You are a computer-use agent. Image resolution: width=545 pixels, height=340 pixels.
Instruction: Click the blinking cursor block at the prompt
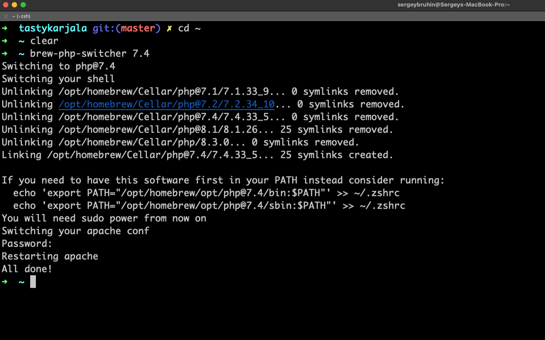(x=33, y=282)
